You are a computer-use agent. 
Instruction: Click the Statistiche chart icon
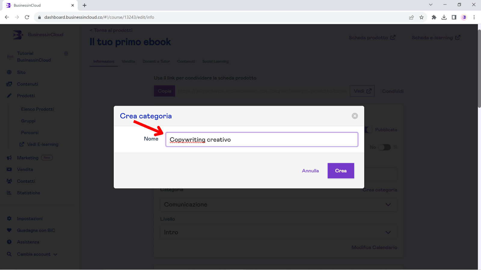click(x=9, y=193)
